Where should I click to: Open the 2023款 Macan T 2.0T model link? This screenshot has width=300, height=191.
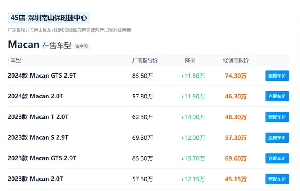pyautogui.click(x=38, y=117)
